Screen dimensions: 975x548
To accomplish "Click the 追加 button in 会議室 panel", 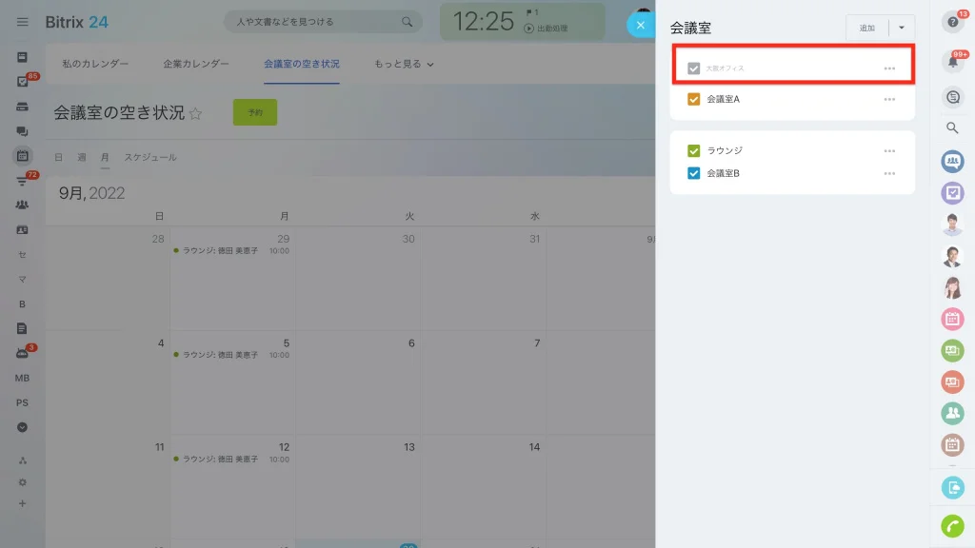I will point(866,28).
